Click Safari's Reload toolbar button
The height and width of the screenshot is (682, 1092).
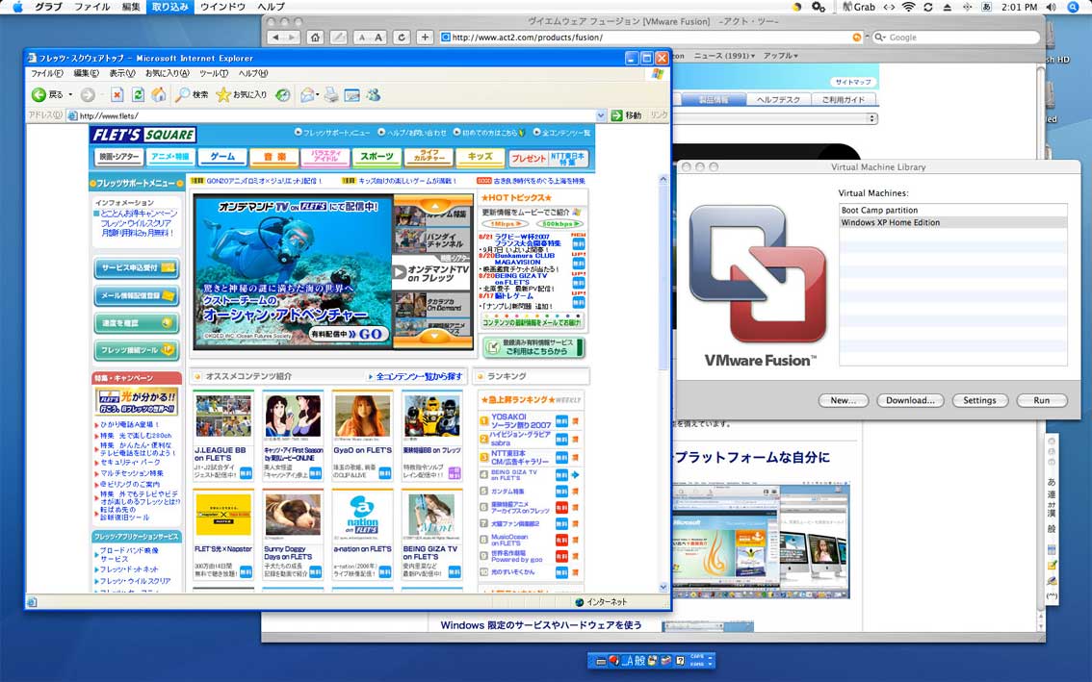[402, 38]
